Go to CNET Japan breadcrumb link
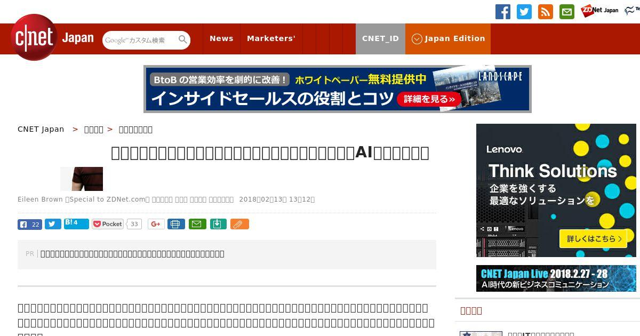Screen dimensions: 640x336 [41, 129]
